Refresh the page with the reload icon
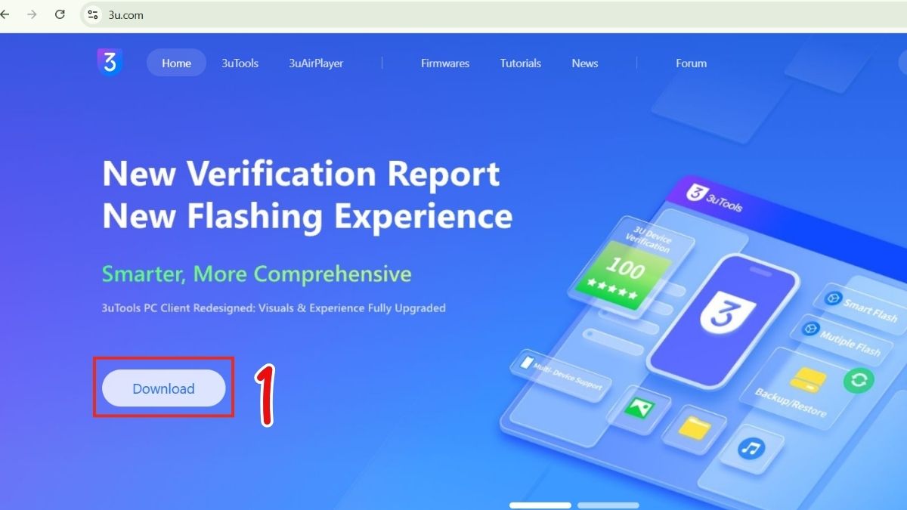Screen dimensions: 907x510 (60, 14)
